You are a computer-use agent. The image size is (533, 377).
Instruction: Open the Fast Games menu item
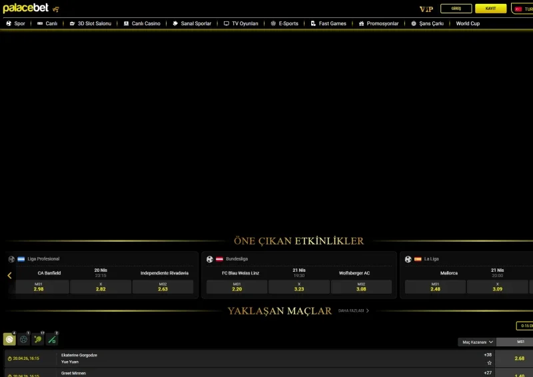point(328,23)
